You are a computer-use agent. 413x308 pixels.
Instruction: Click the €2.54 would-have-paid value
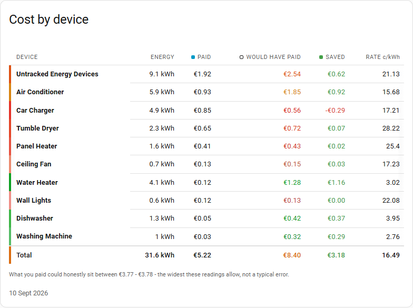pos(292,74)
